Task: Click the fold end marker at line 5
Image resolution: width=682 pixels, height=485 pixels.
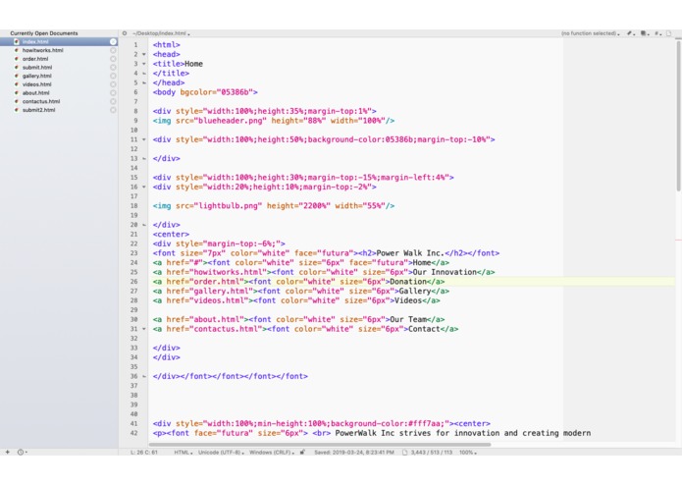Action: (x=144, y=82)
